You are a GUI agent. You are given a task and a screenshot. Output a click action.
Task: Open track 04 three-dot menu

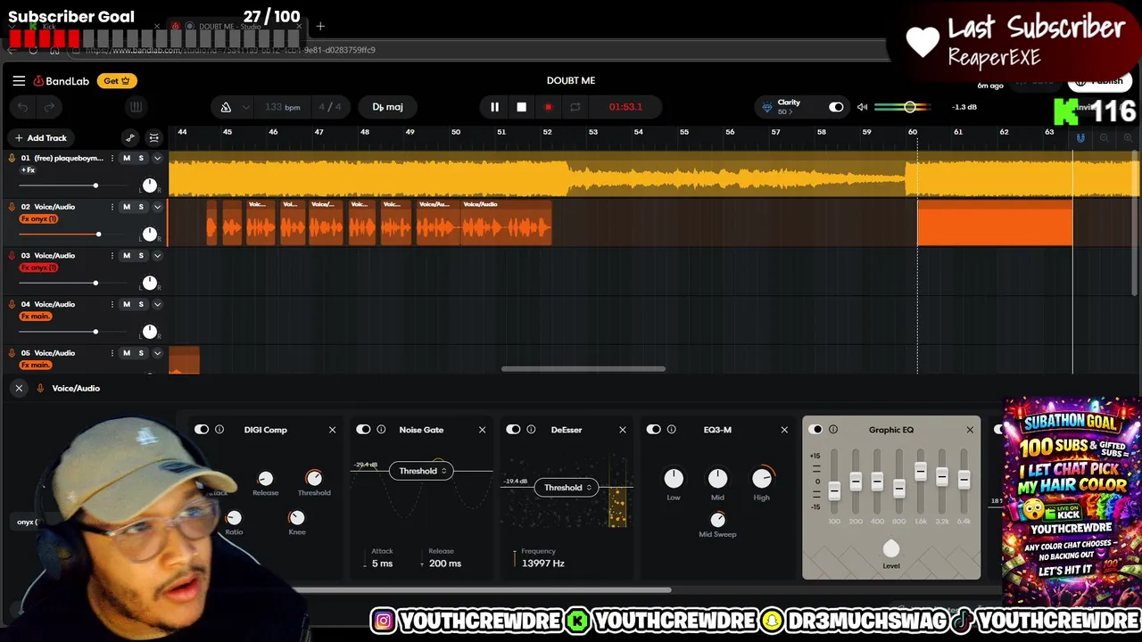click(112, 305)
